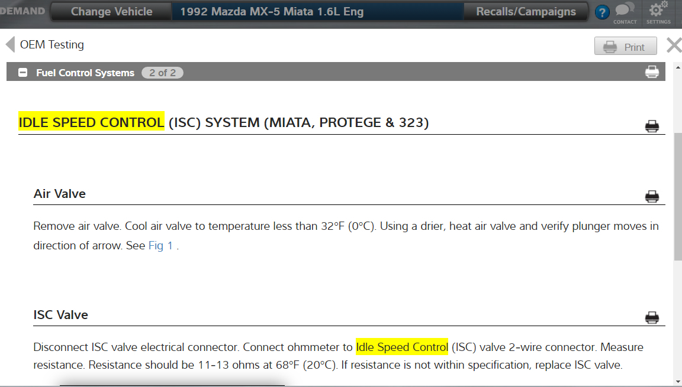682x387 pixels.
Task: Open the Recalls/Campaigns tab
Action: 526,12
